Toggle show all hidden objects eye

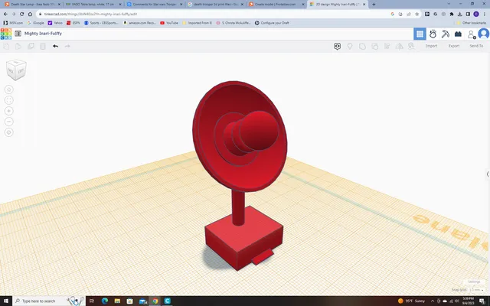click(337, 46)
